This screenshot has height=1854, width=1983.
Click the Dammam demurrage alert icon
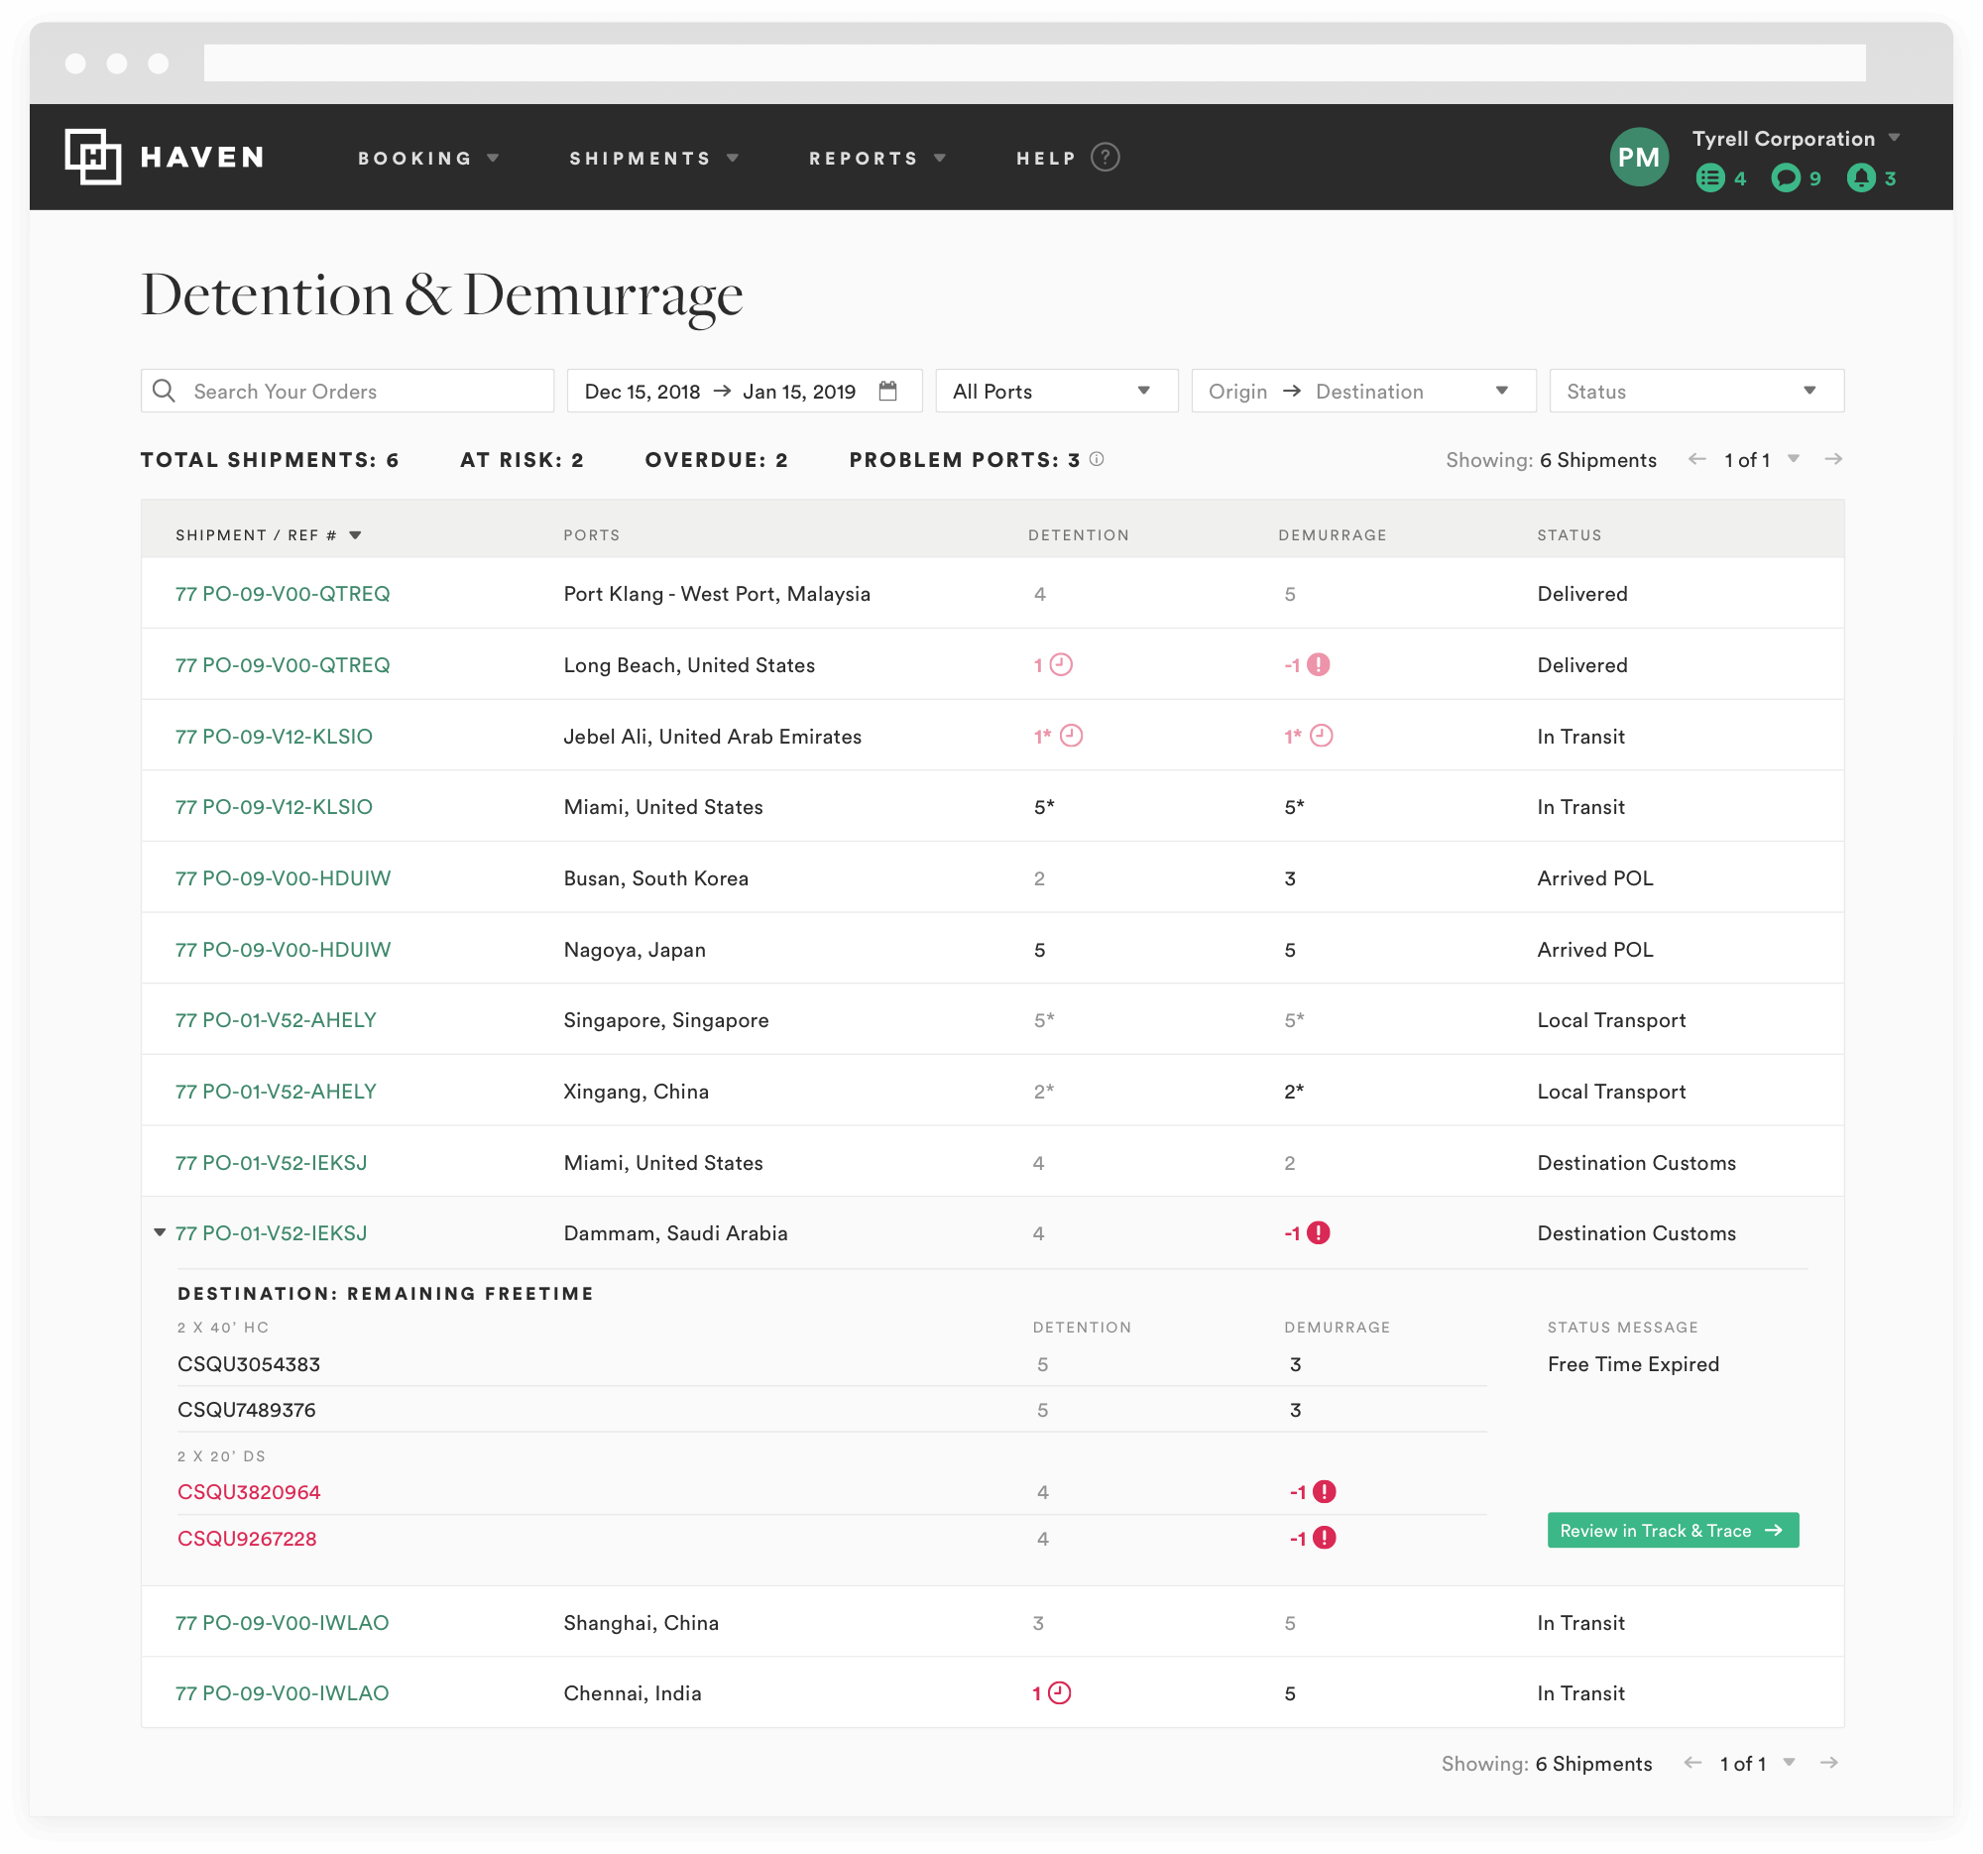1319,1233
